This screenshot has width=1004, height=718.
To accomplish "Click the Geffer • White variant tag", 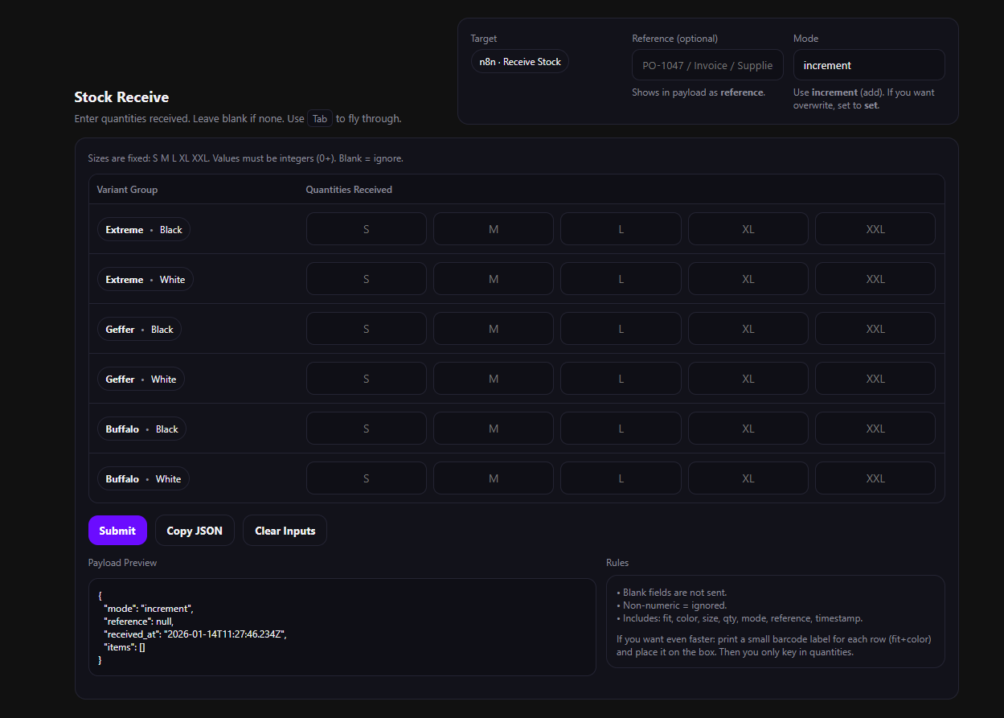I will click(141, 380).
